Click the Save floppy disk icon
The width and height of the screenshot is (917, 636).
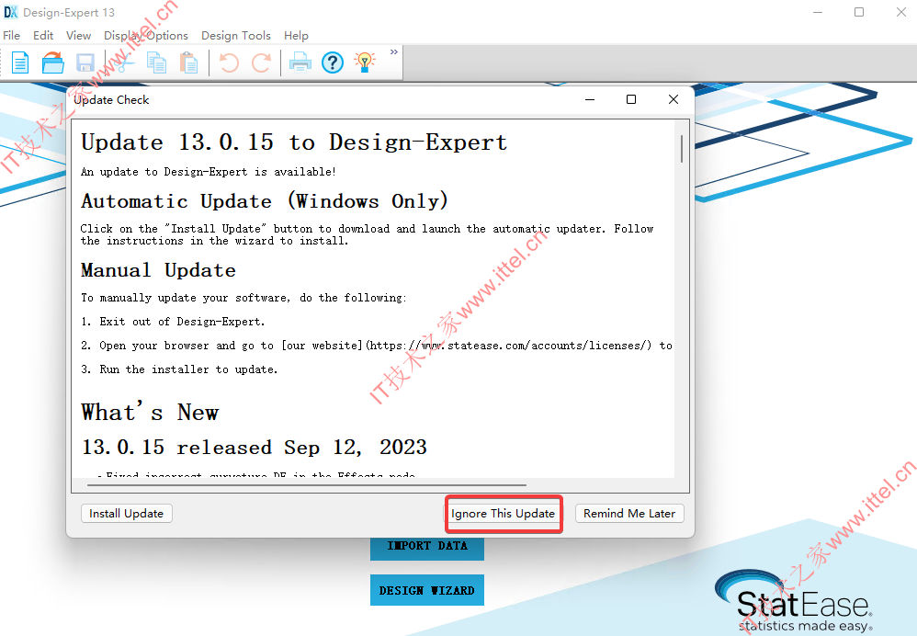tap(85, 62)
